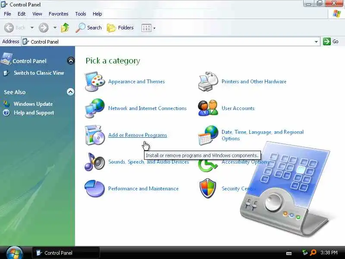Click the Control Panel taskbar button
The image size is (345, 259).
pos(66,253)
